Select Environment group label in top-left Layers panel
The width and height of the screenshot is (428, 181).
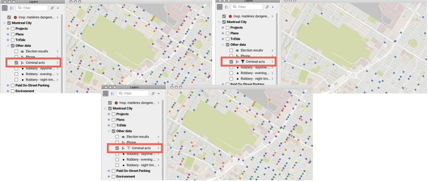pyautogui.click(x=25, y=91)
